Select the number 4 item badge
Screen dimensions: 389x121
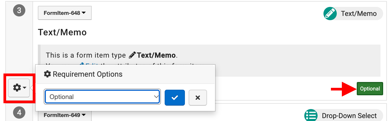coord(19,113)
